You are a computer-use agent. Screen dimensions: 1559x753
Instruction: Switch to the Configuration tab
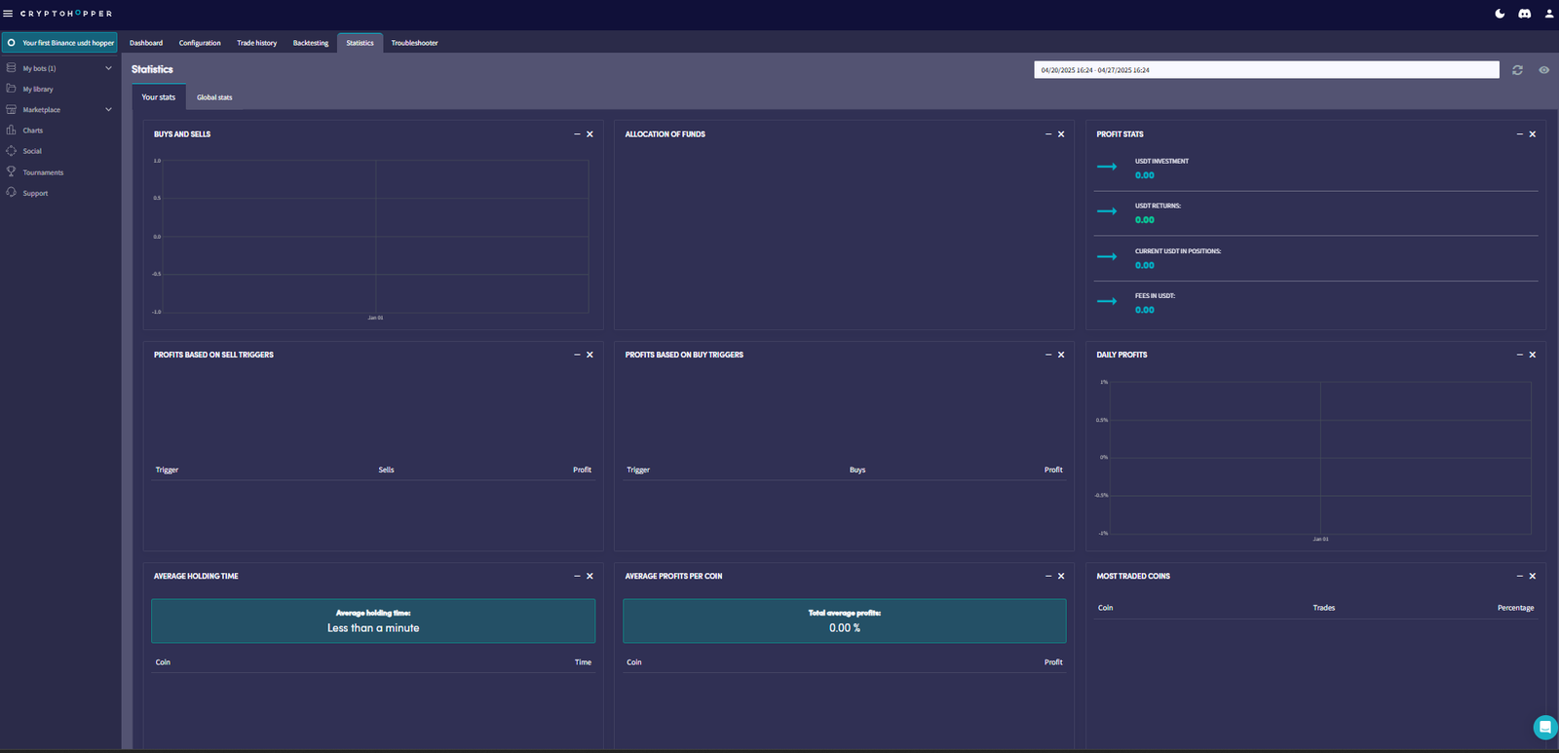(200, 43)
